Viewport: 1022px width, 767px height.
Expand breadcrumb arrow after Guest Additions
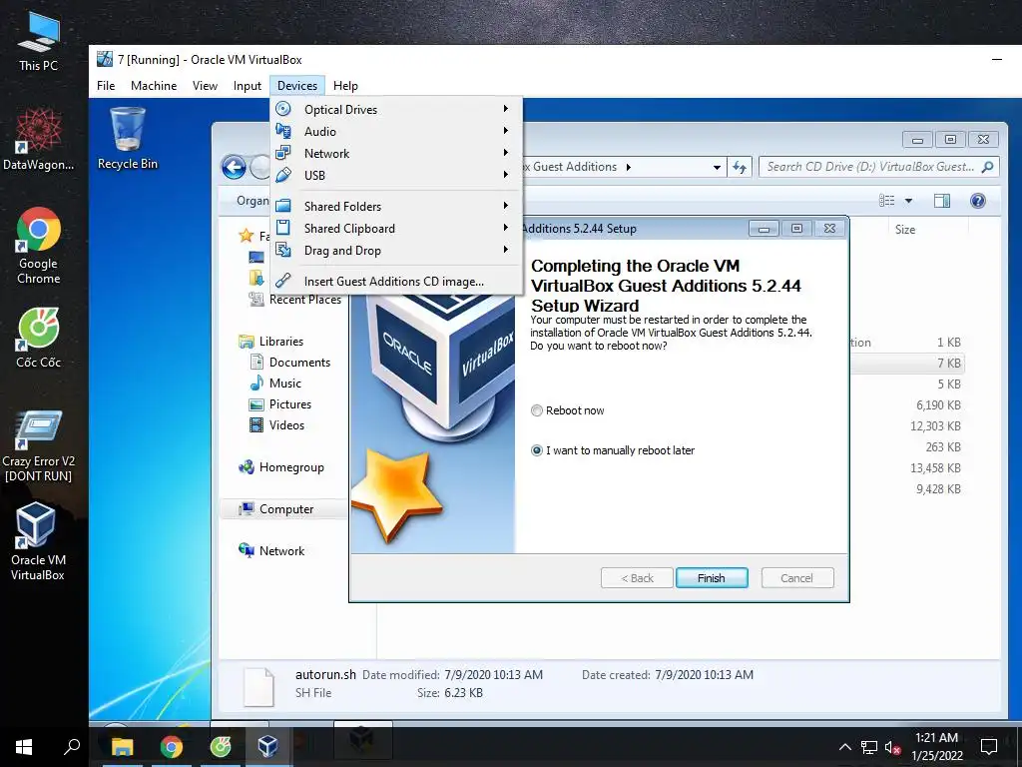point(629,167)
